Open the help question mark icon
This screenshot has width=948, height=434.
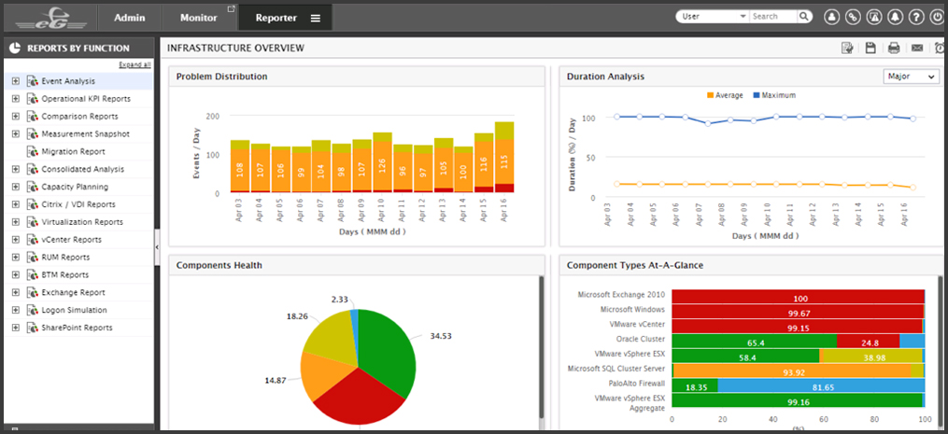916,17
